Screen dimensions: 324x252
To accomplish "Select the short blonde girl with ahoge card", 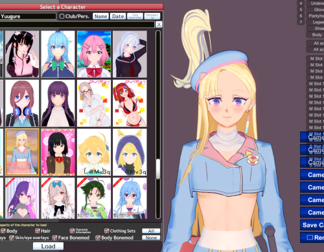I will pos(94,152).
